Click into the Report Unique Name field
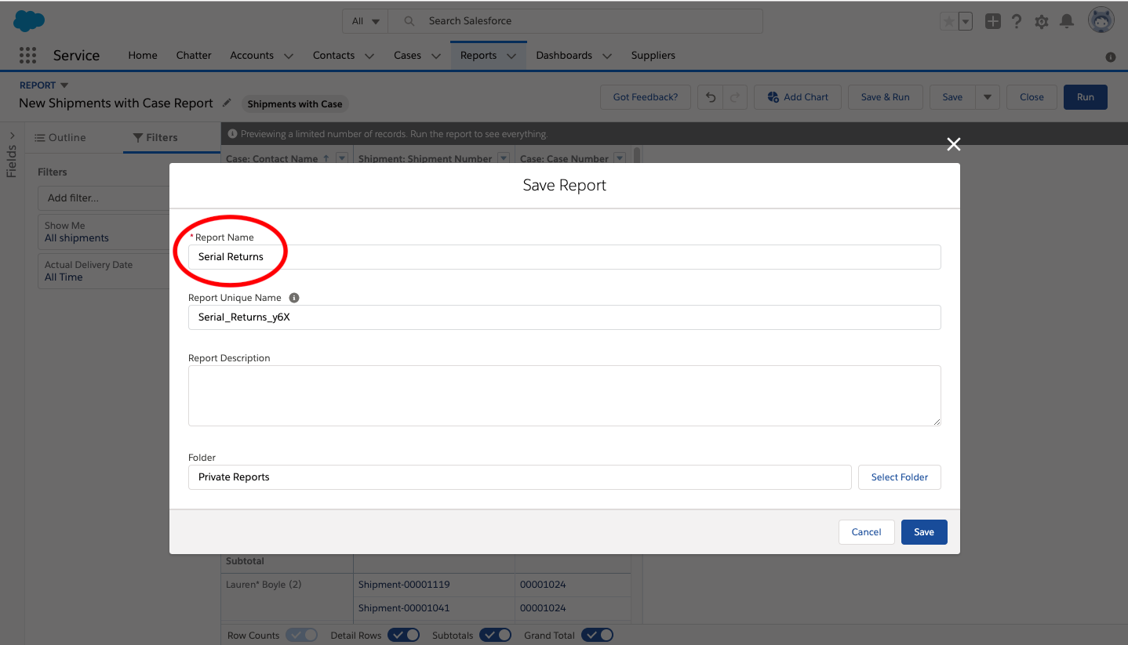1128x645 pixels. click(x=564, y=317)
